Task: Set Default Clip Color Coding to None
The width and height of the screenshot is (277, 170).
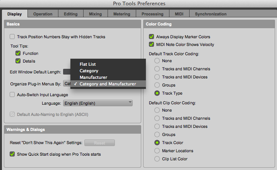Action: (x=157, y=110)
